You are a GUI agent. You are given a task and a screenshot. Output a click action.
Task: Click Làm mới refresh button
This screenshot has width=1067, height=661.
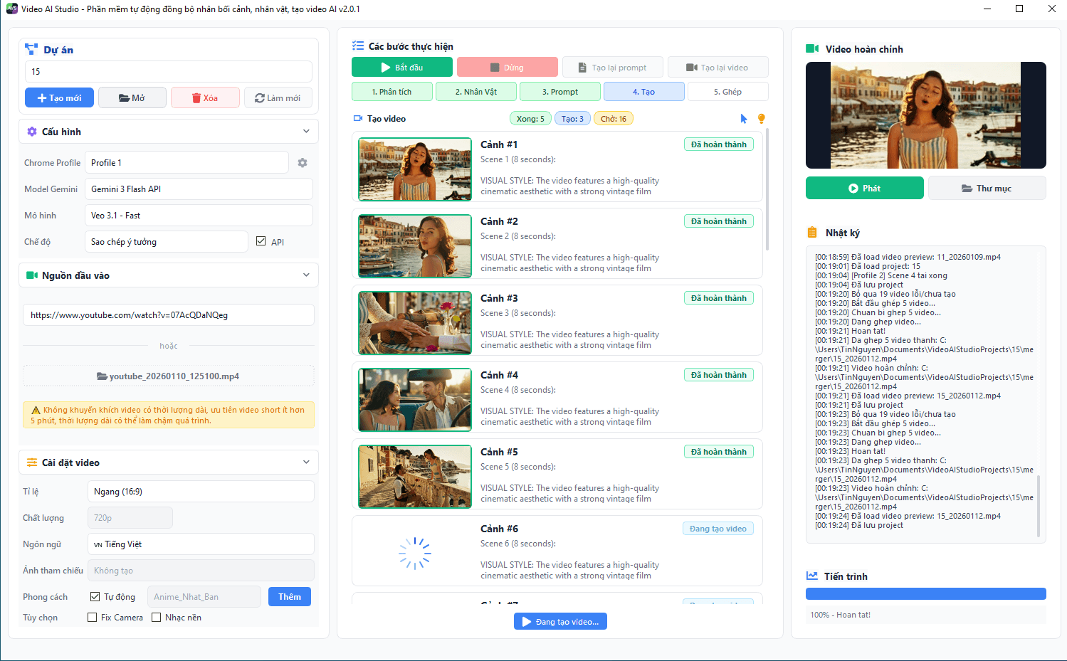pyautogui.click(x=278, y=98)
